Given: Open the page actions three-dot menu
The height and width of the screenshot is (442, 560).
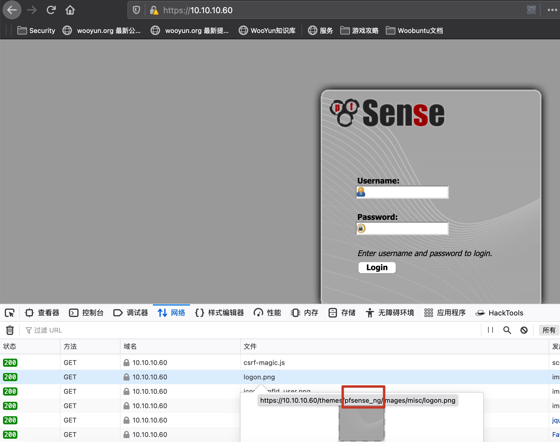Looking at the screenshot, I should [552, 10].
